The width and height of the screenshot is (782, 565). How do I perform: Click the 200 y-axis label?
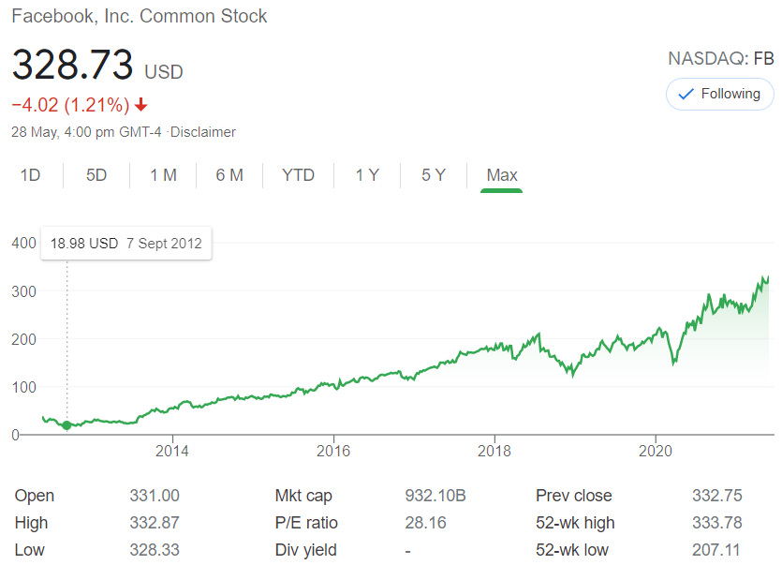coord(24,339)
